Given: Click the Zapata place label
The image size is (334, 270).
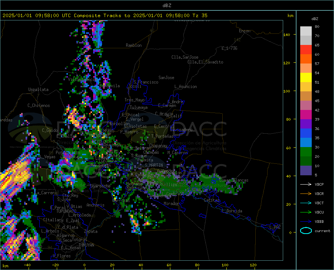Looking at the screenshot, I should click(91, 231).
